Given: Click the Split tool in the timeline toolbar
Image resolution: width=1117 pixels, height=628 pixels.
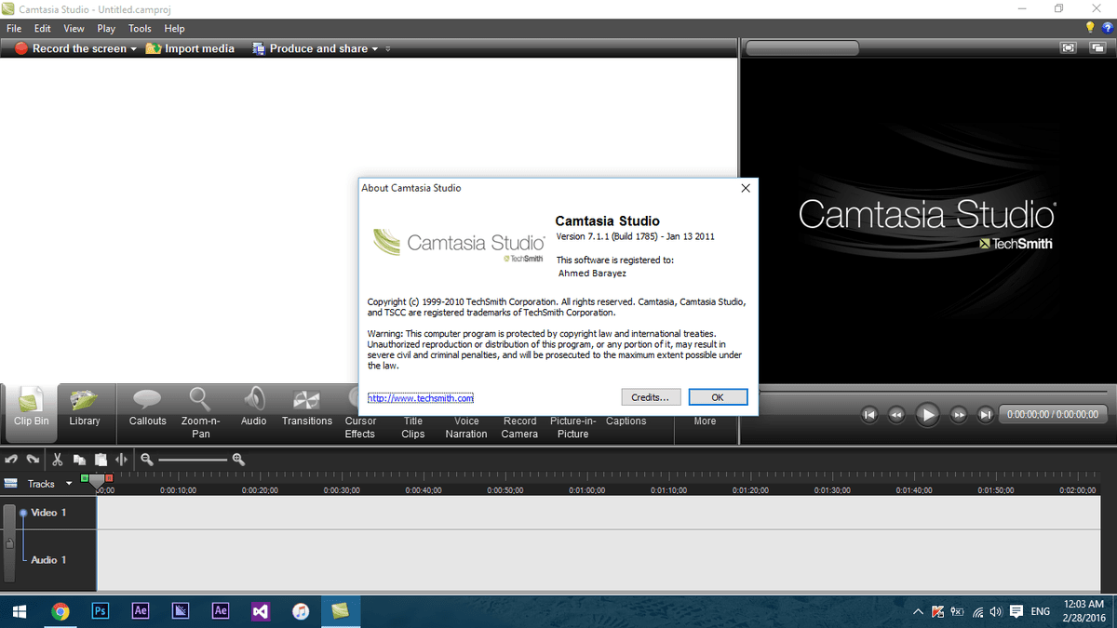Looking at the screenshot, I should point(121,459).
